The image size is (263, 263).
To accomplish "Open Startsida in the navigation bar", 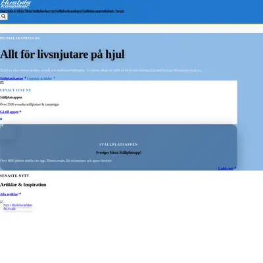I will 7,11.
